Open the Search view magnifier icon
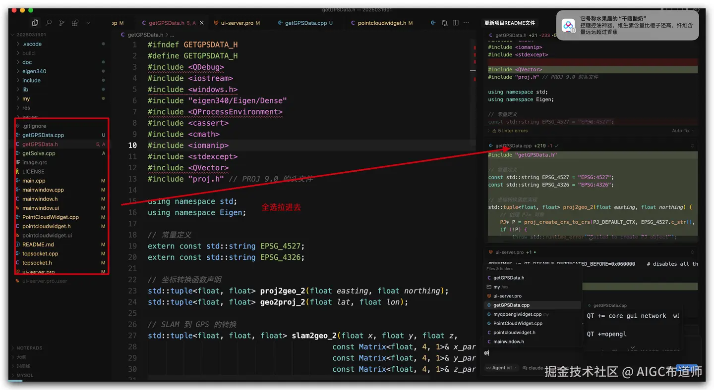The width and height of the screenshot is (714, 390). tap(49, 23)
